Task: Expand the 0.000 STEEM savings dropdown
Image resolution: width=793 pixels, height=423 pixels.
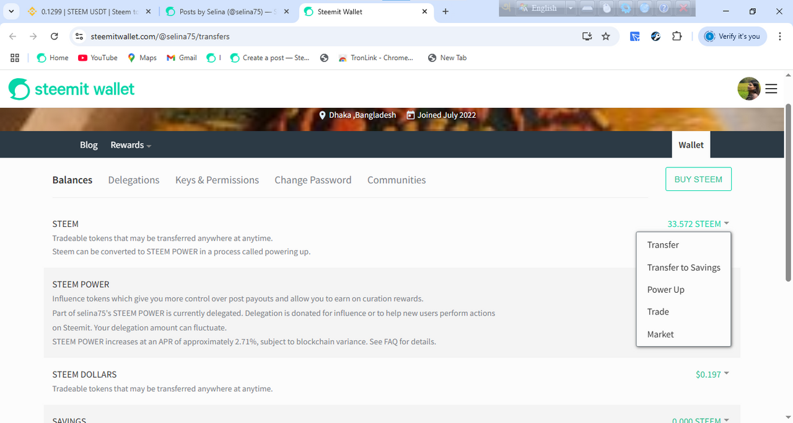Action: (701, 419)
